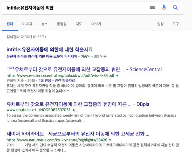Click the 연화임 저술 - 2015 text
This screenshot has height=155, width=192.
pos(21,80)
